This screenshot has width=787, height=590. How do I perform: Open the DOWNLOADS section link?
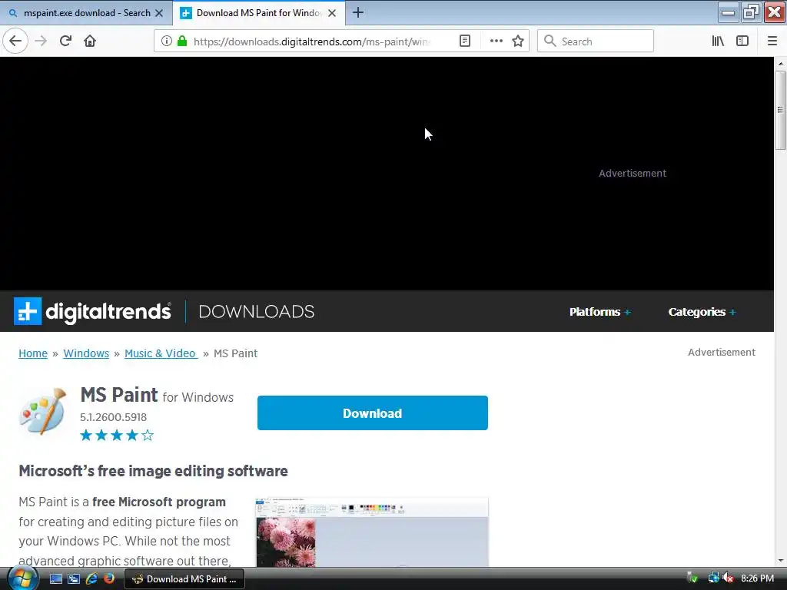pyautogui.click(x=257, y=312)
